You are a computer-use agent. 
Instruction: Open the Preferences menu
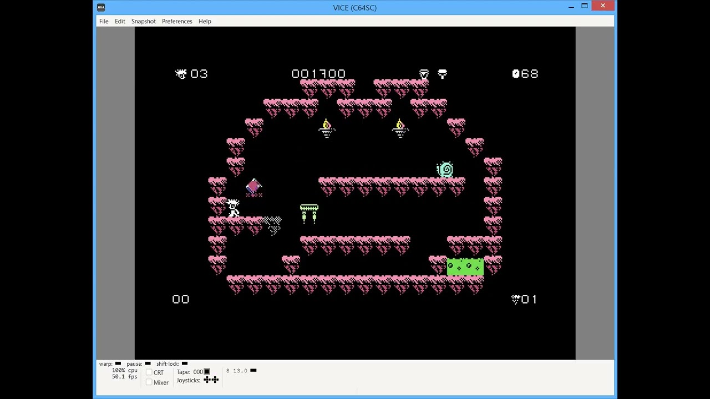[x=177, y=21]
